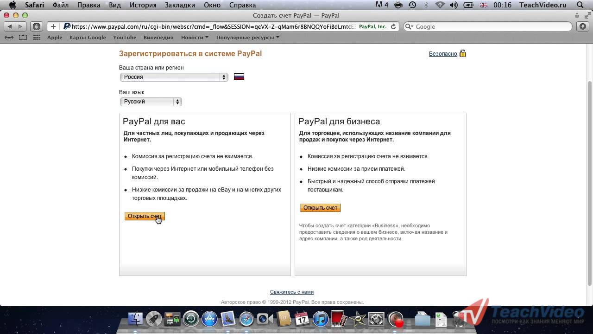Open System Preferences gear in Dock

(376, 318)
